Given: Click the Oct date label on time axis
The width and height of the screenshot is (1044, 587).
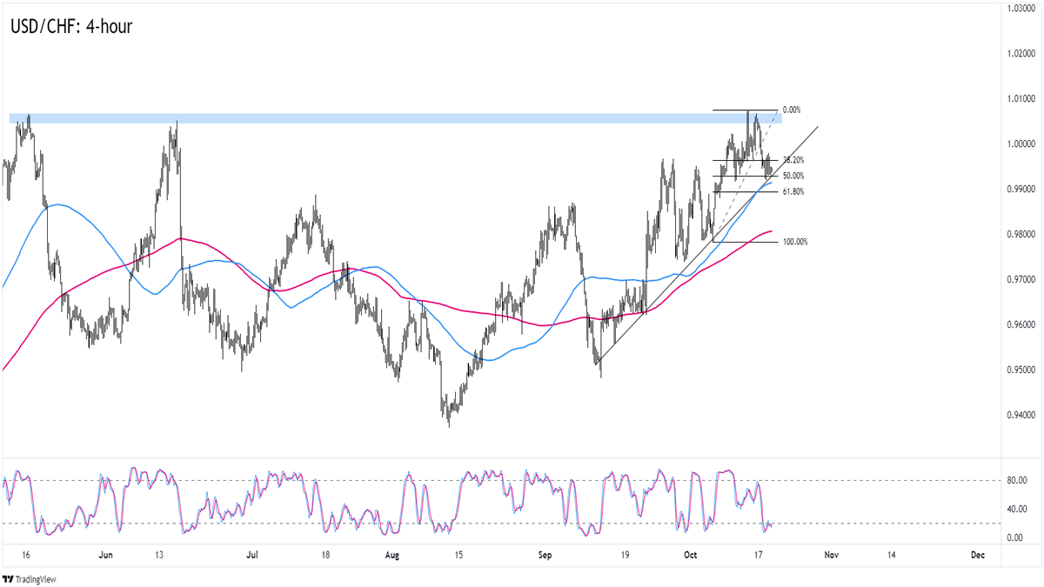Looking at the screenshot, I should [691, 553].
